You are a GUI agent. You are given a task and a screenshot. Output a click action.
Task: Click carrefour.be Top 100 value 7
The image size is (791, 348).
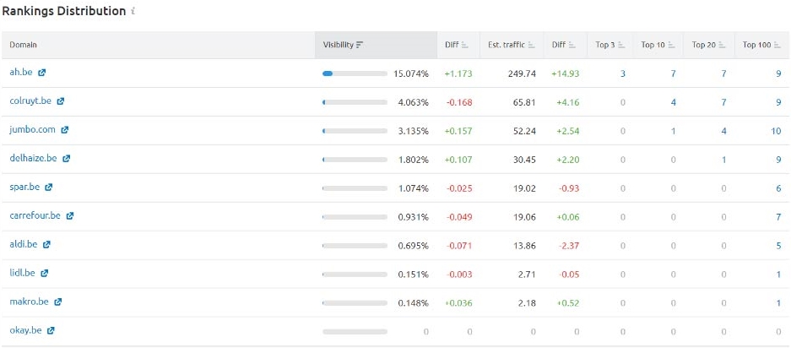(x=778, y=217)
